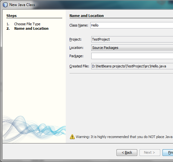Click the Project label
The width and height of the screenshot is (173, 162).
75,39
